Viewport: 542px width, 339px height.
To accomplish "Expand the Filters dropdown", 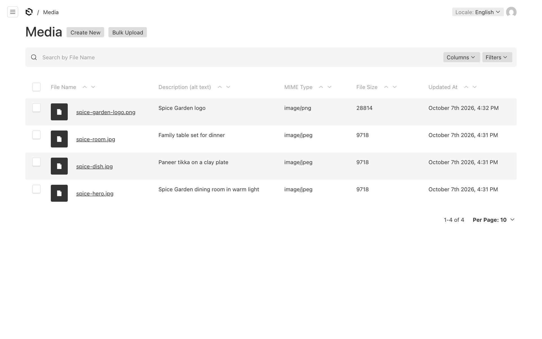I will tap(497, 57).
